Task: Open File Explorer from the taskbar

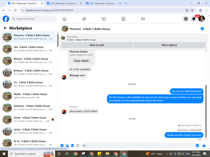Action: point(108,154)
